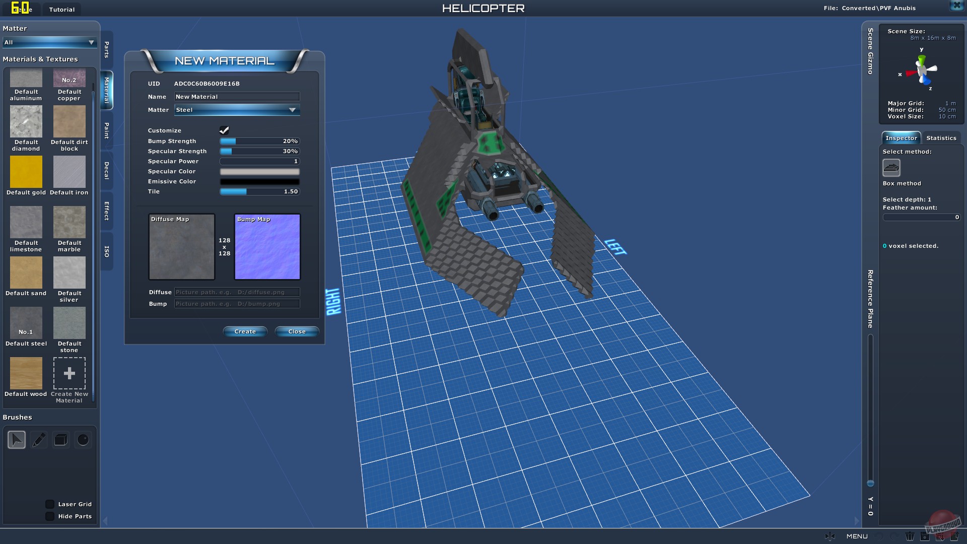Open the Matter Steel dropdown
This screenshot has height=544, width=967.
click(x=237, y=110)
